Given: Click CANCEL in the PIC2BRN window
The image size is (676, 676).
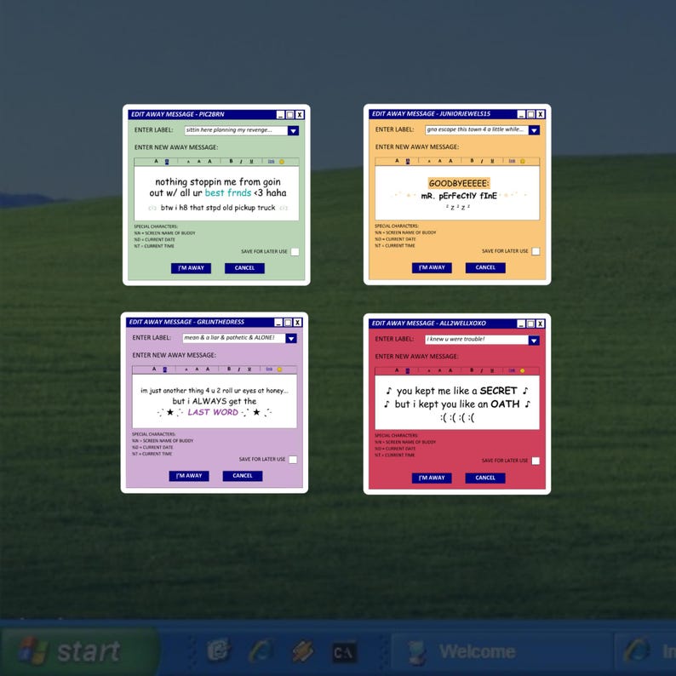Looking at the screenshot, I should 244,268.
